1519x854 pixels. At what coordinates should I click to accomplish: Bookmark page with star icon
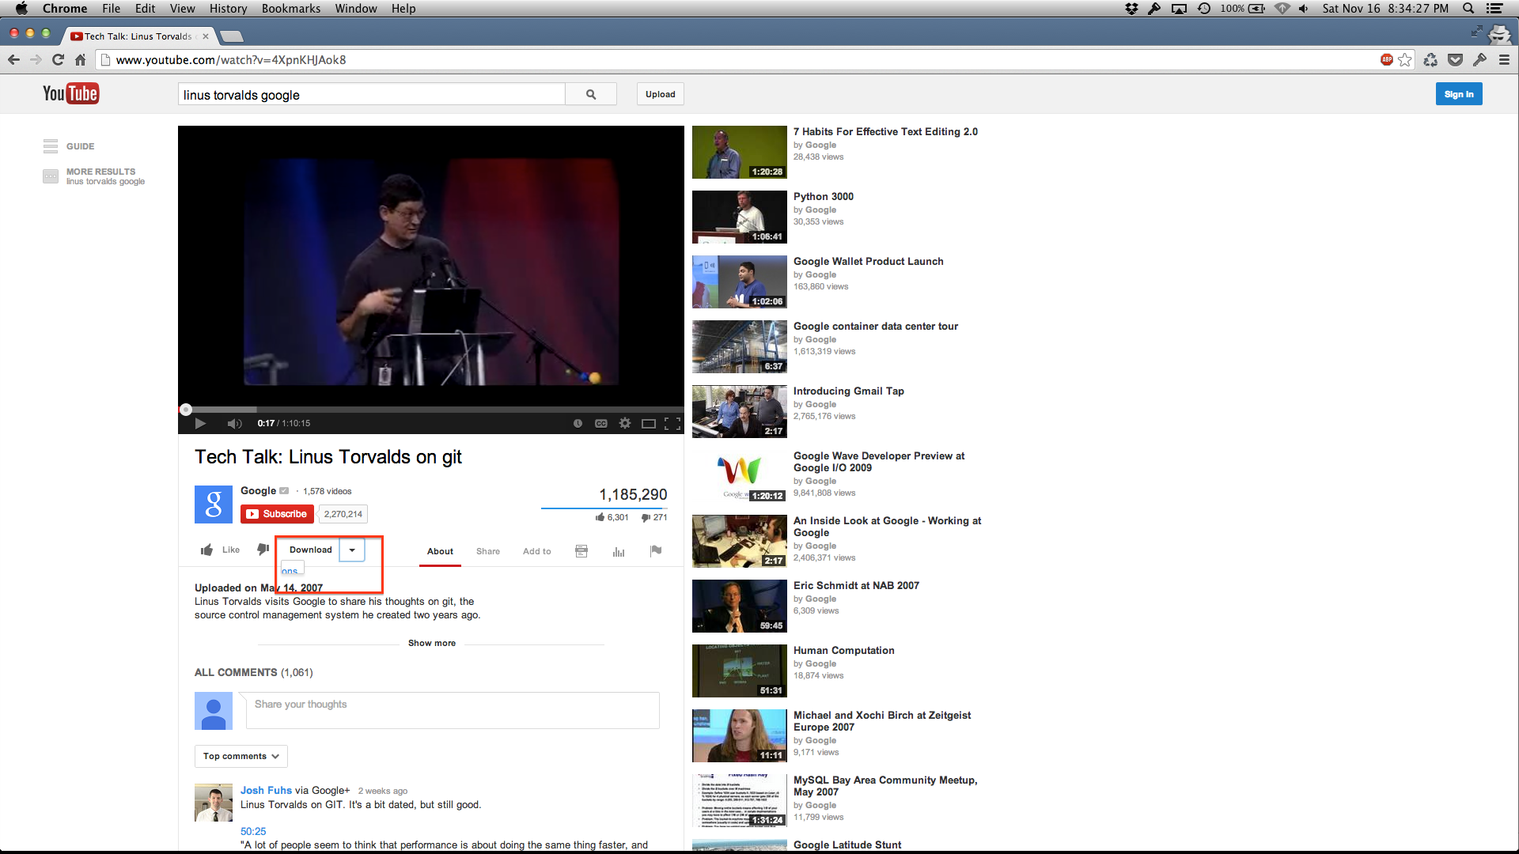pos(1405,59)
